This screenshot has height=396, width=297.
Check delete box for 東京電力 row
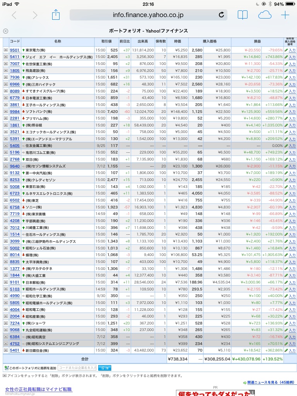pos(5,50)
